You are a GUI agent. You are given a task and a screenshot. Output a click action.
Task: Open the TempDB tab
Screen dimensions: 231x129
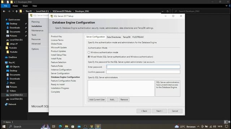click(127, 37)
